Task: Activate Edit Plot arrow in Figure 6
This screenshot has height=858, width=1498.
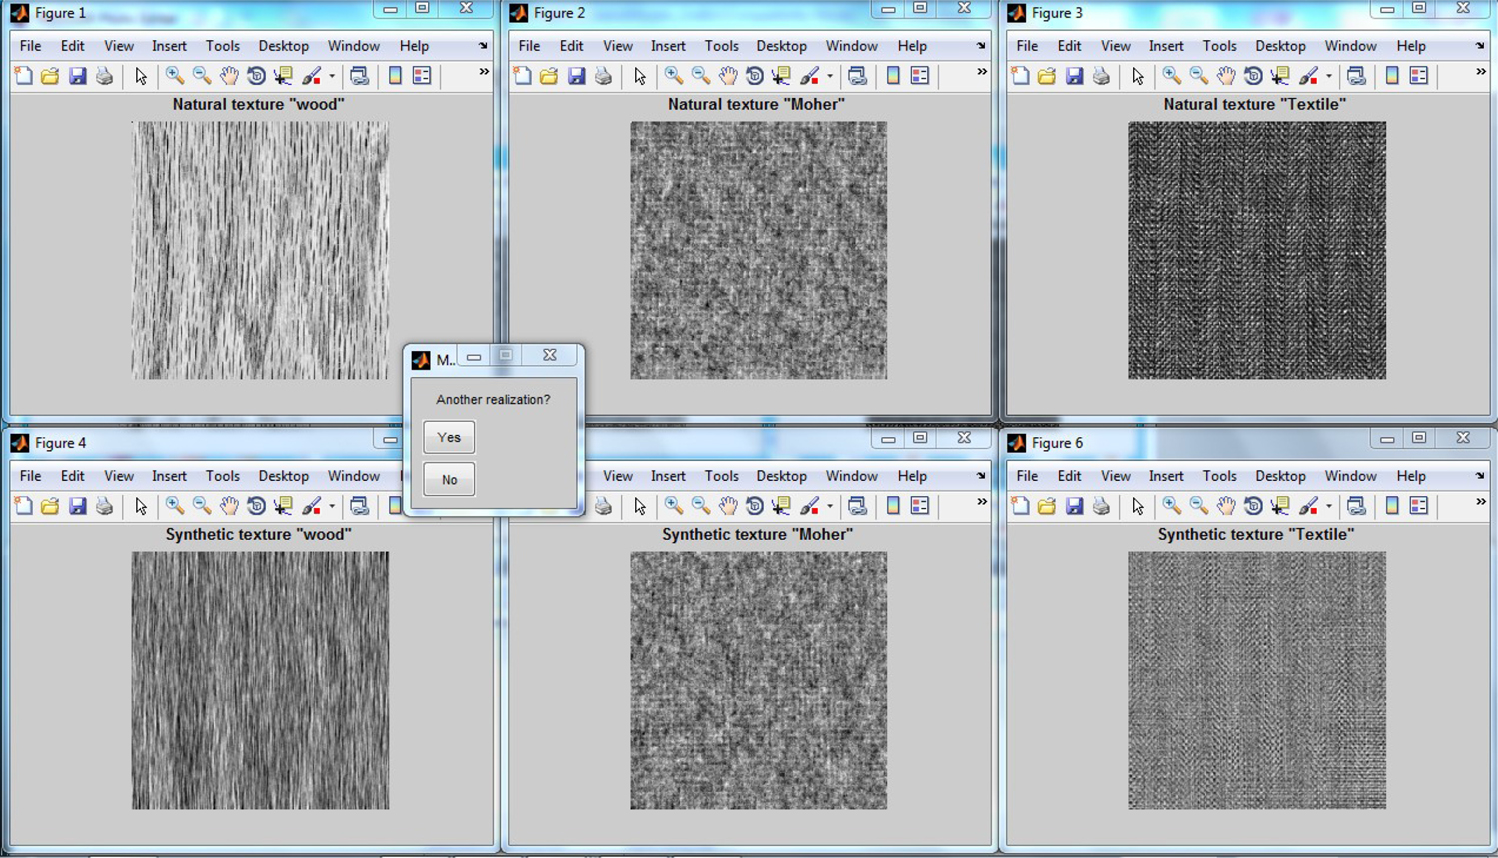Action: point(1138,506)
